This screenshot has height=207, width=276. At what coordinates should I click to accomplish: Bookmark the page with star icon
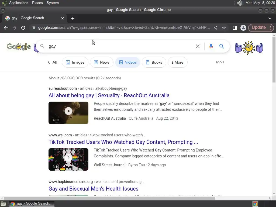coord(224,28)
